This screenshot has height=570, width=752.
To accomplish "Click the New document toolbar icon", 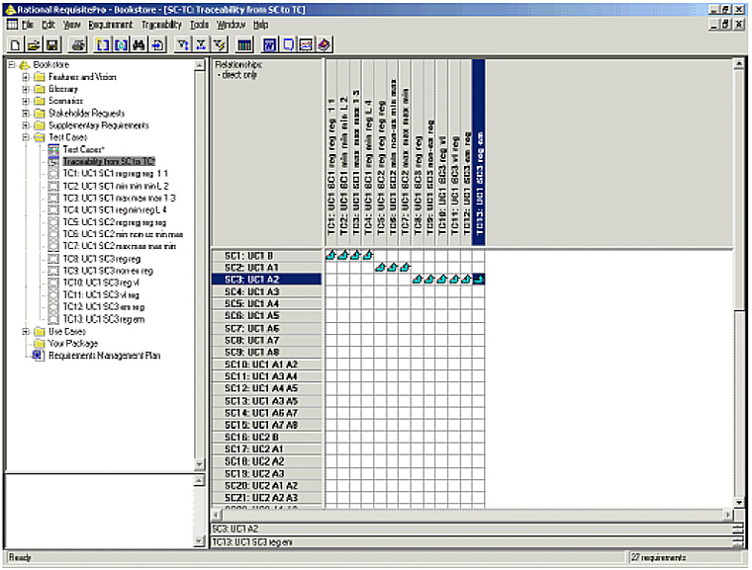I will pyautogui.click(x=15, y=45).
